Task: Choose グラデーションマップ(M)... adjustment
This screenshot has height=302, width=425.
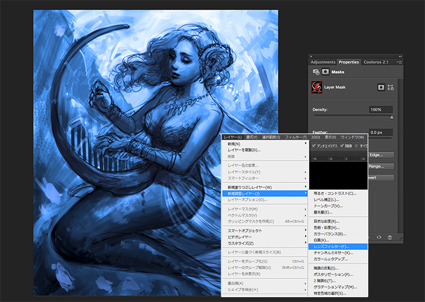Action: (x=338, y=287)
